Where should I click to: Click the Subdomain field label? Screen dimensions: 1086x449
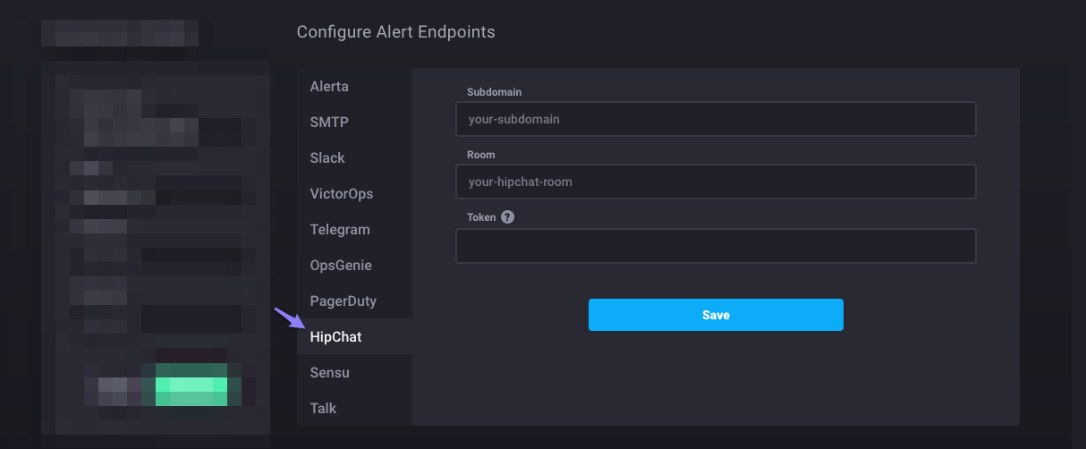coord(494,92)
